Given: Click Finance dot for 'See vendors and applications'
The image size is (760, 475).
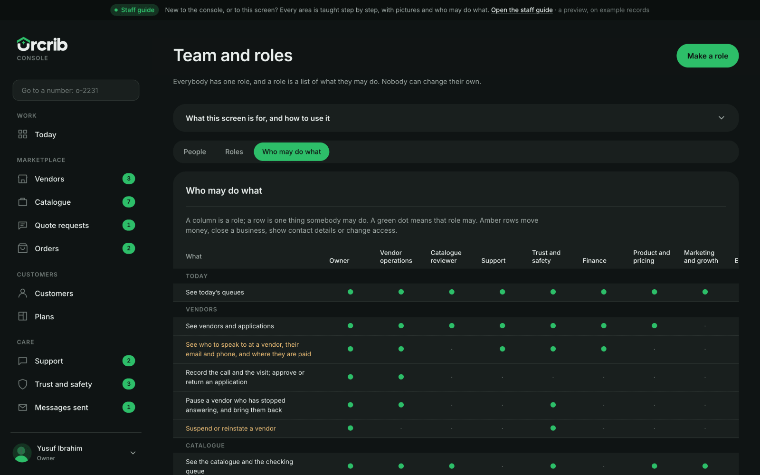Looking at the screenshot, I should 603,325.
